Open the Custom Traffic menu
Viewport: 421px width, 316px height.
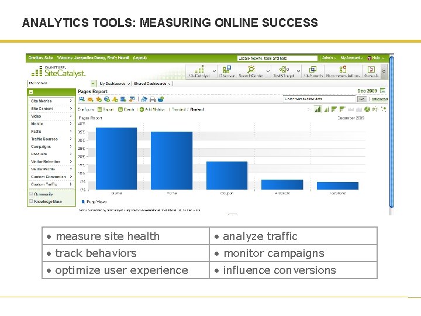click(x=51, y=184)
